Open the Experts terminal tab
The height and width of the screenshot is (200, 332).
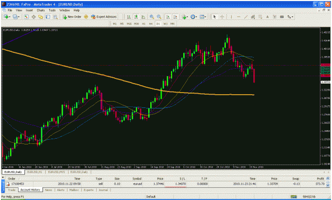coord(89,190)
